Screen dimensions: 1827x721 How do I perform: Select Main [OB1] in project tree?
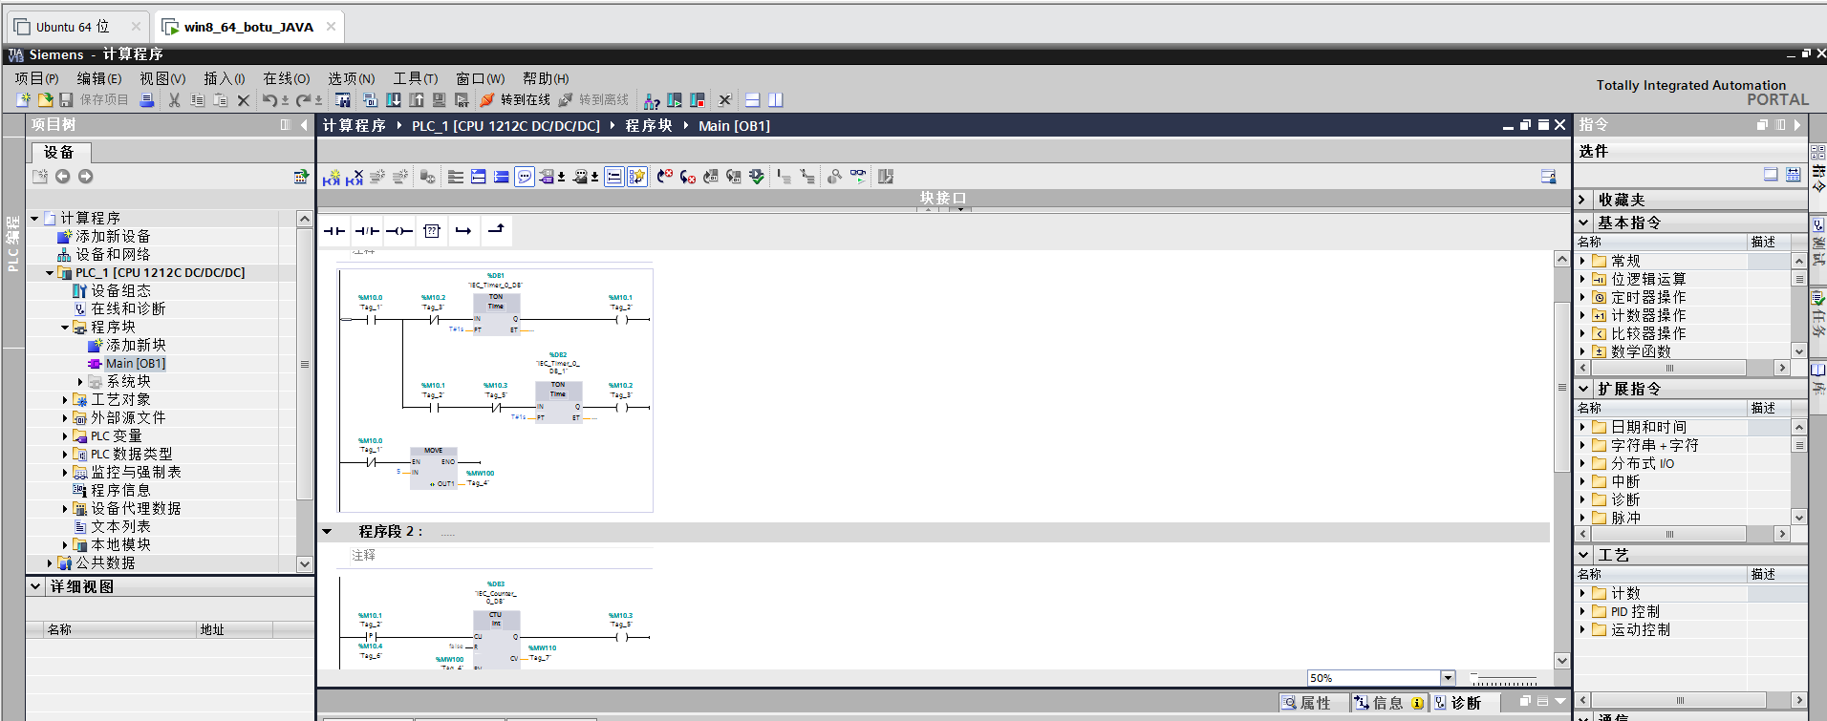click(135, 363)
